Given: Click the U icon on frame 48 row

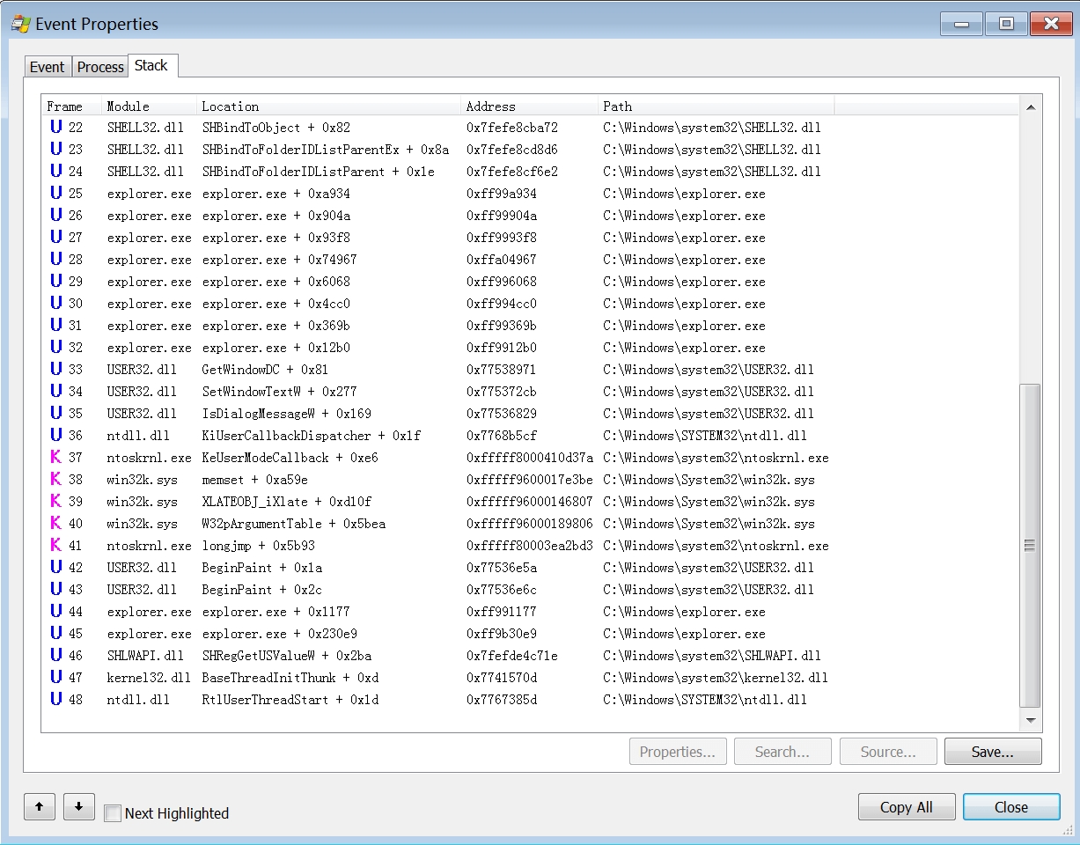Looking at the screenshot, I should (55, 700).
